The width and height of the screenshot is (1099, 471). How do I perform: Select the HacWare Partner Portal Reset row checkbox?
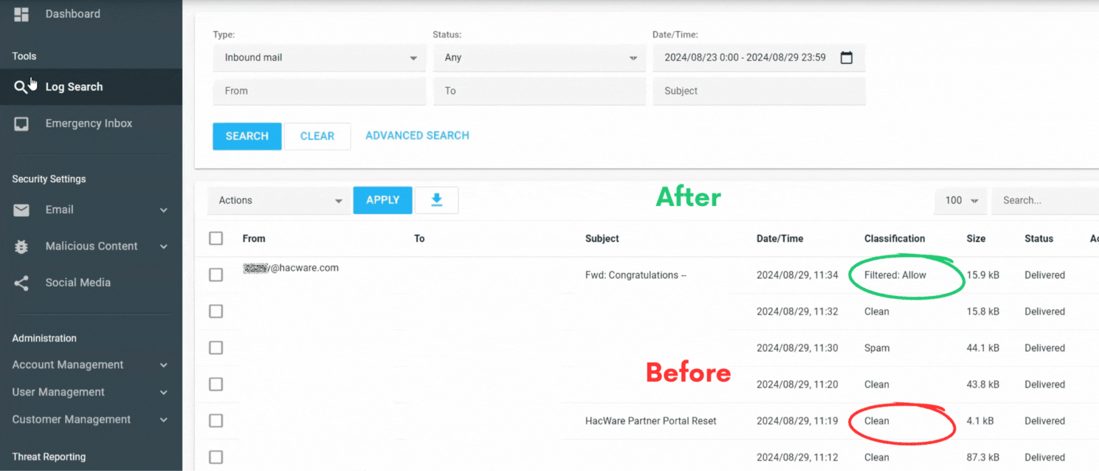(216, 421)
